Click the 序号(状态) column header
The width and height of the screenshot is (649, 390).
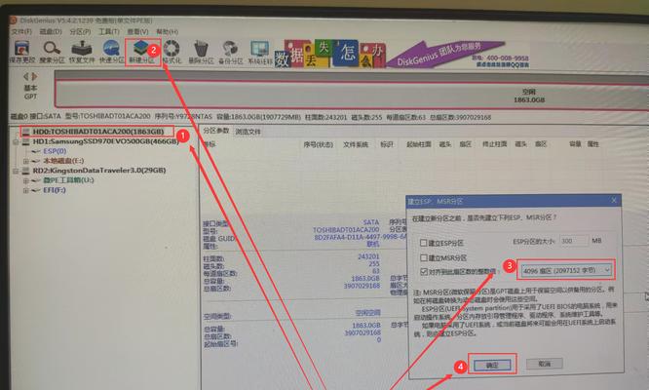[x=318, y=144]
